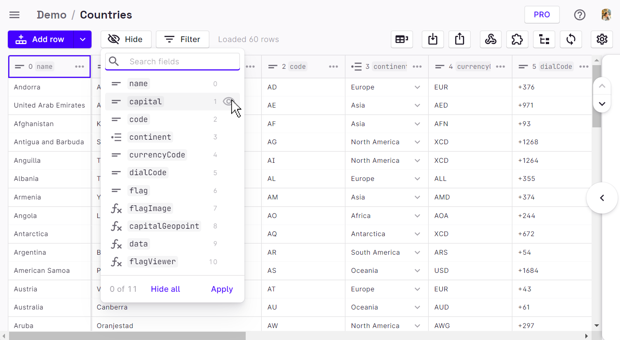The width and height of the screenshot is (620, 340).
Task: Toggle visibility eye for capital field
Action: point(228,101)
